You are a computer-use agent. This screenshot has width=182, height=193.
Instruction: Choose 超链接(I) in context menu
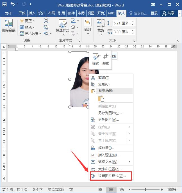pyautogui.click(x=111, y=148)
